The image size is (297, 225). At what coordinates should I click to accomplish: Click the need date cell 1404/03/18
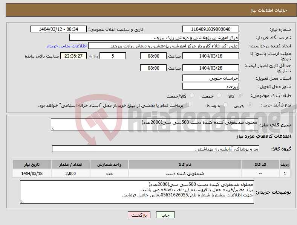tap(32, 173)
